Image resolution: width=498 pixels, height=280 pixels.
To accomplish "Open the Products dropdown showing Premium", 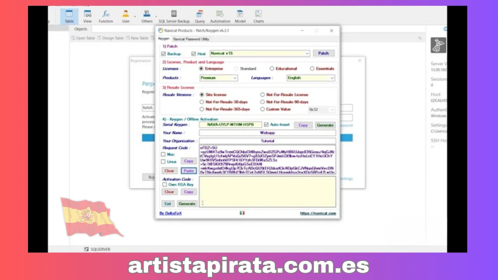I will pyautogui.click(x=218, y=78).
